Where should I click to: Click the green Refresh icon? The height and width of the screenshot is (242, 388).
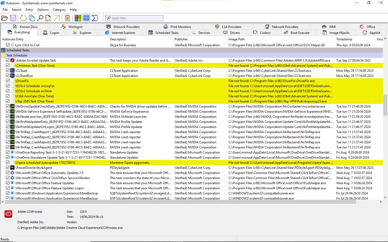[23, 18]
